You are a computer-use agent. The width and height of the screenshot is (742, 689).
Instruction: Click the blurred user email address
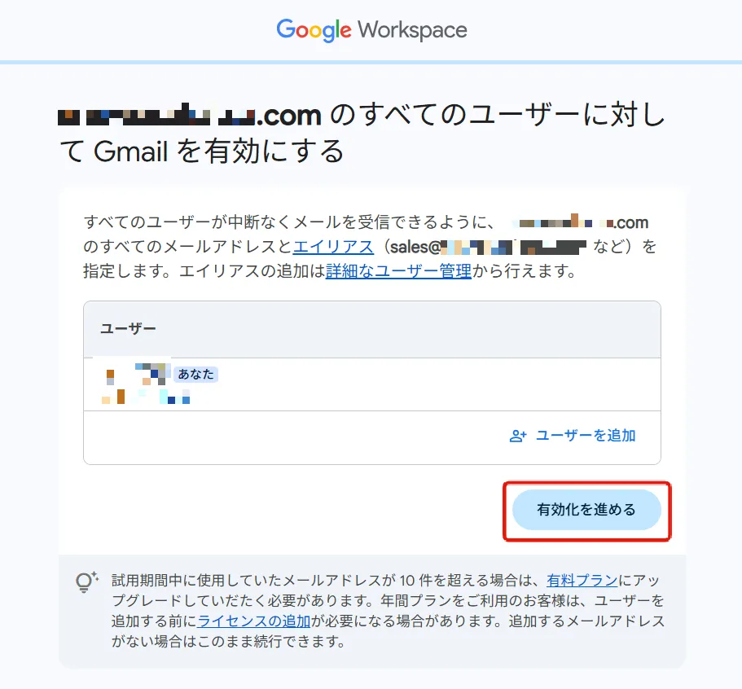point(146,397)
